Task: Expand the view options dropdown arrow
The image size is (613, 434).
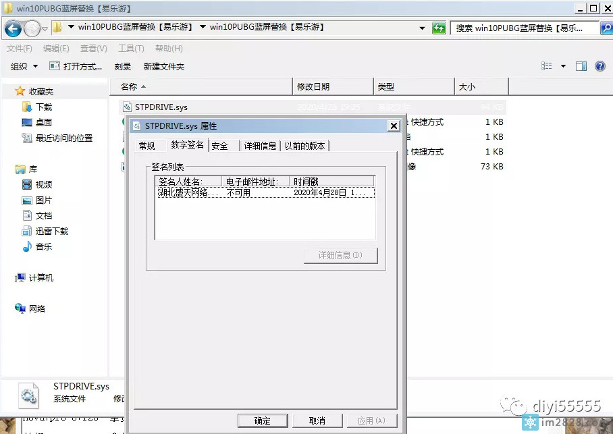Action: (563, 66)
